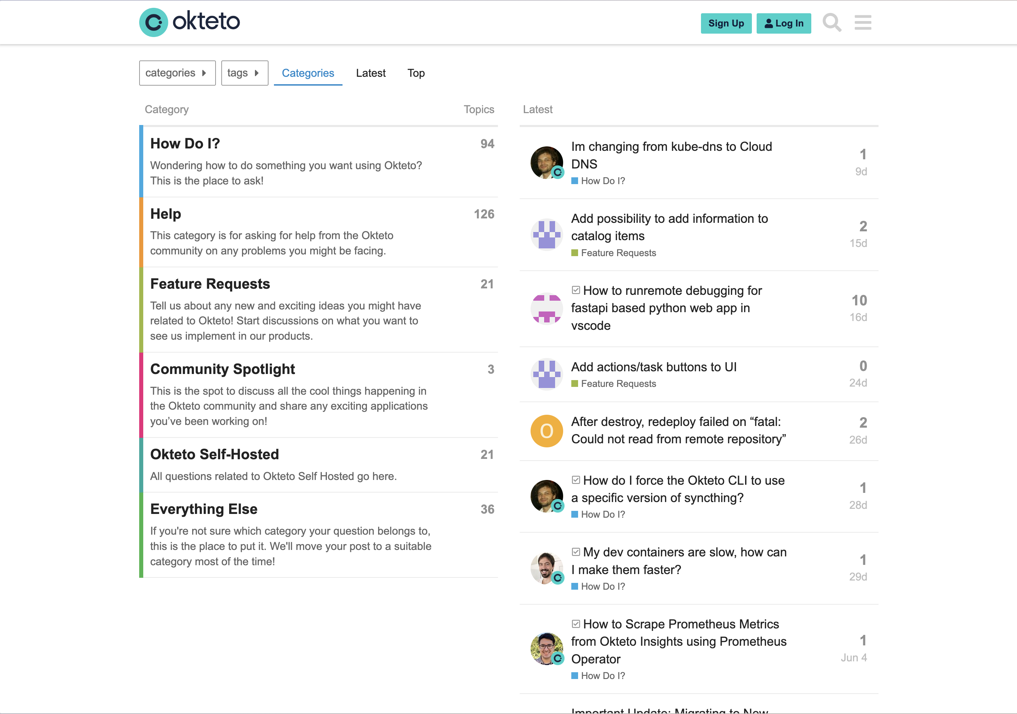Screen dimensions: 1017x714
Task: Switch to the Top tab
Action: point(415,73)
